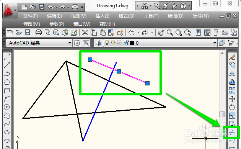Open the 帮助(H) menu
The image size is (241, 149).
coord(107,24)
